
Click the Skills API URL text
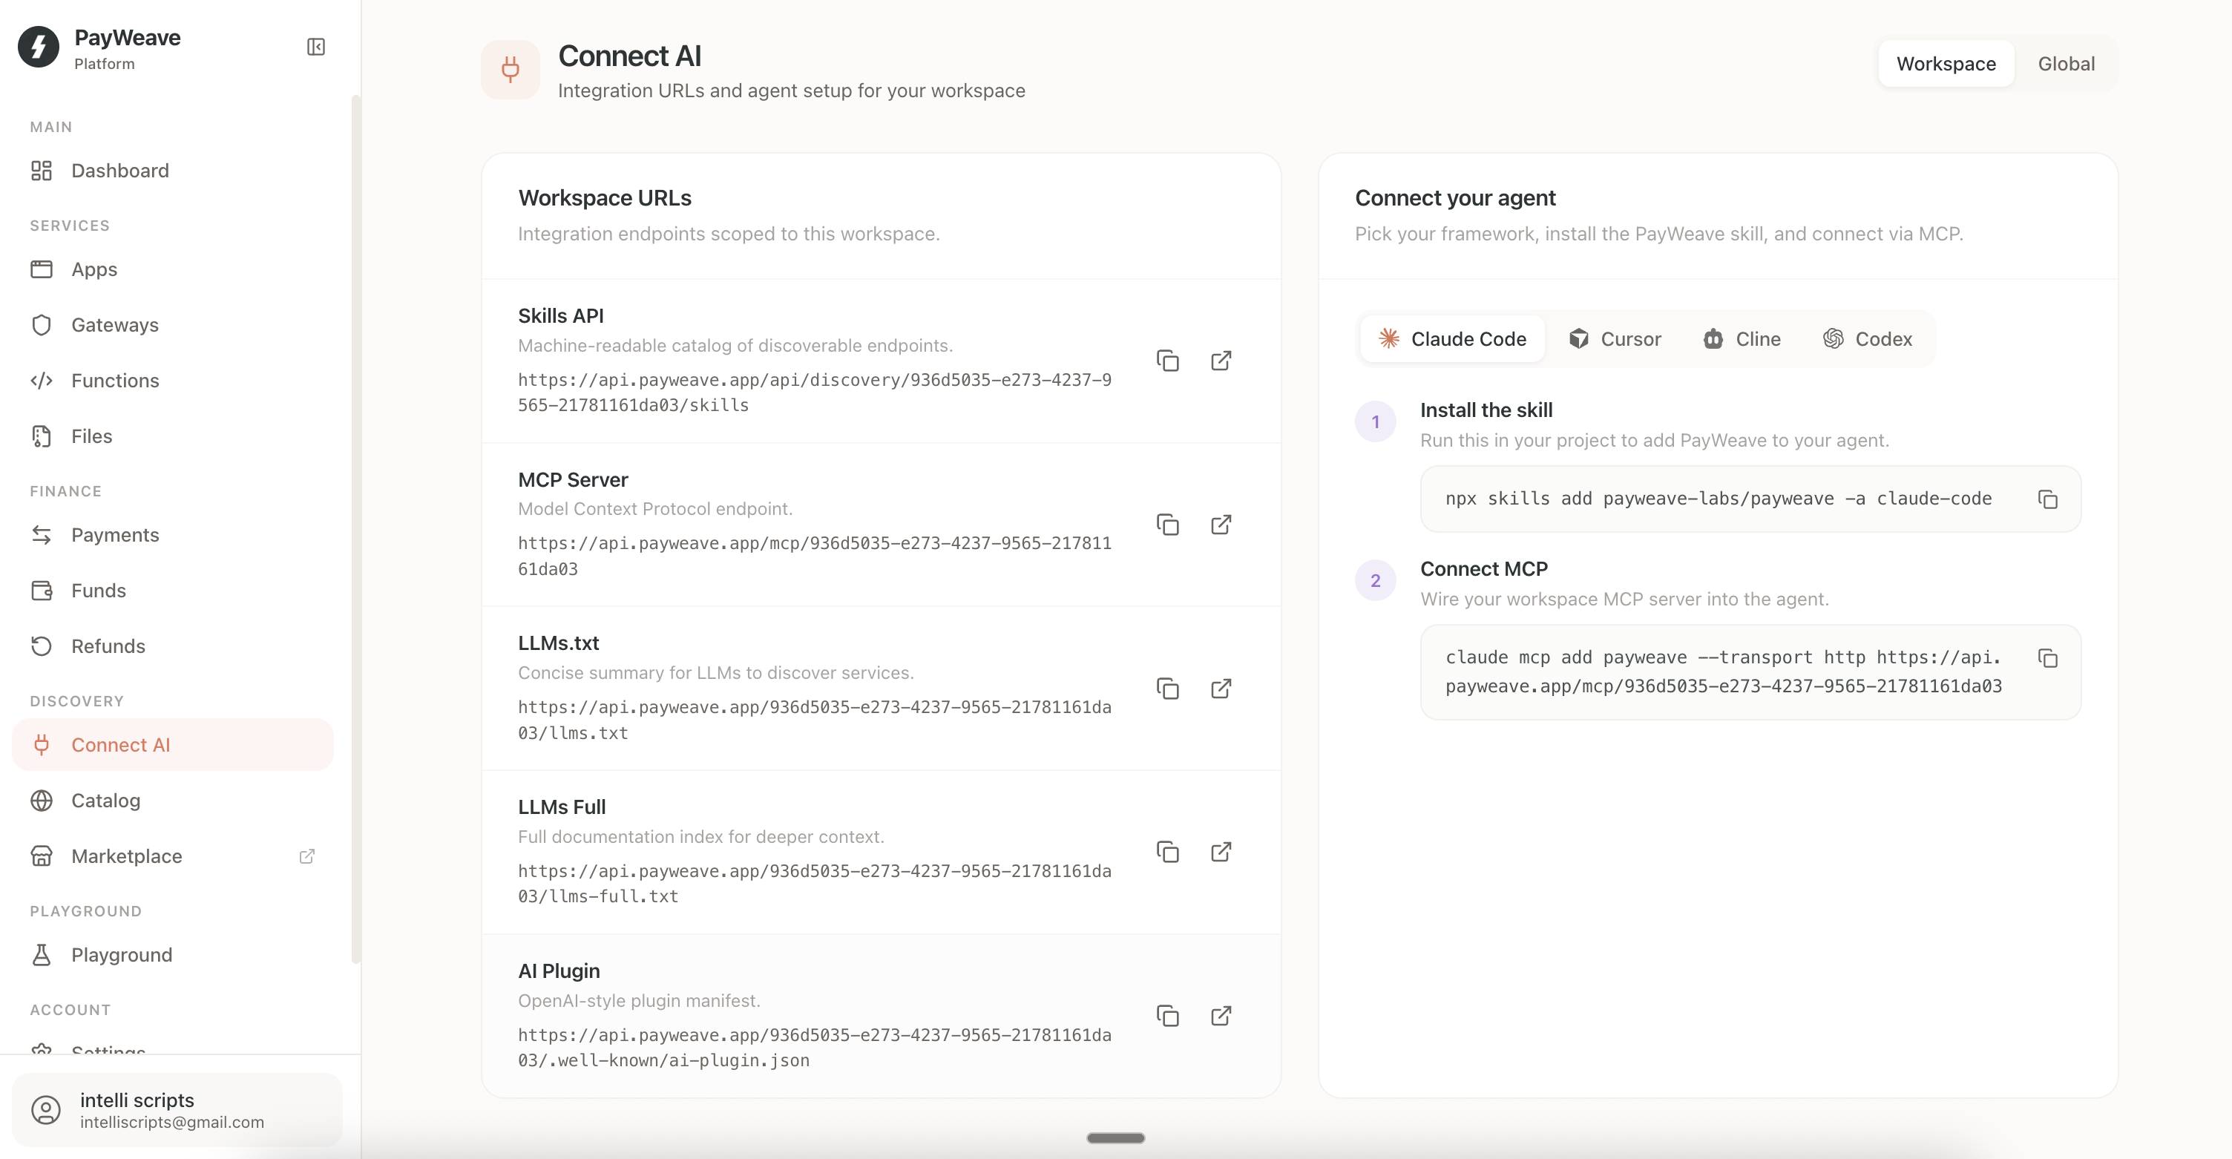pos(815,393)
